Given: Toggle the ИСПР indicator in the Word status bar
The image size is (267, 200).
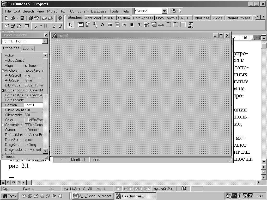Looking at the screenshot, I should (x=128, y=189).
